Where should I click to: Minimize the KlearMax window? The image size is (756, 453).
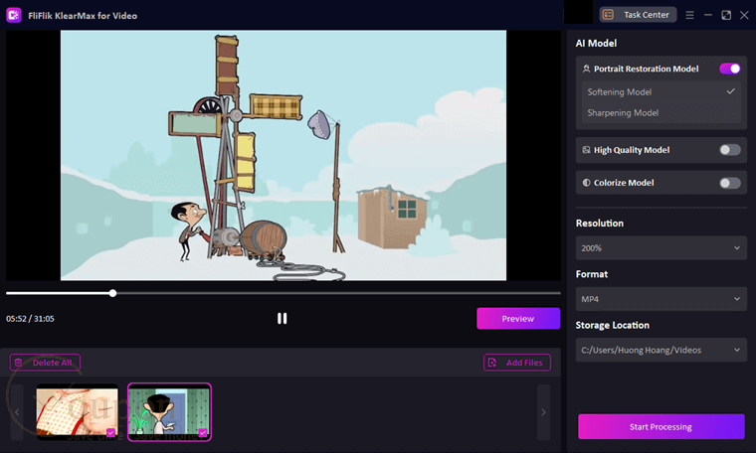(x=708, y=16)
